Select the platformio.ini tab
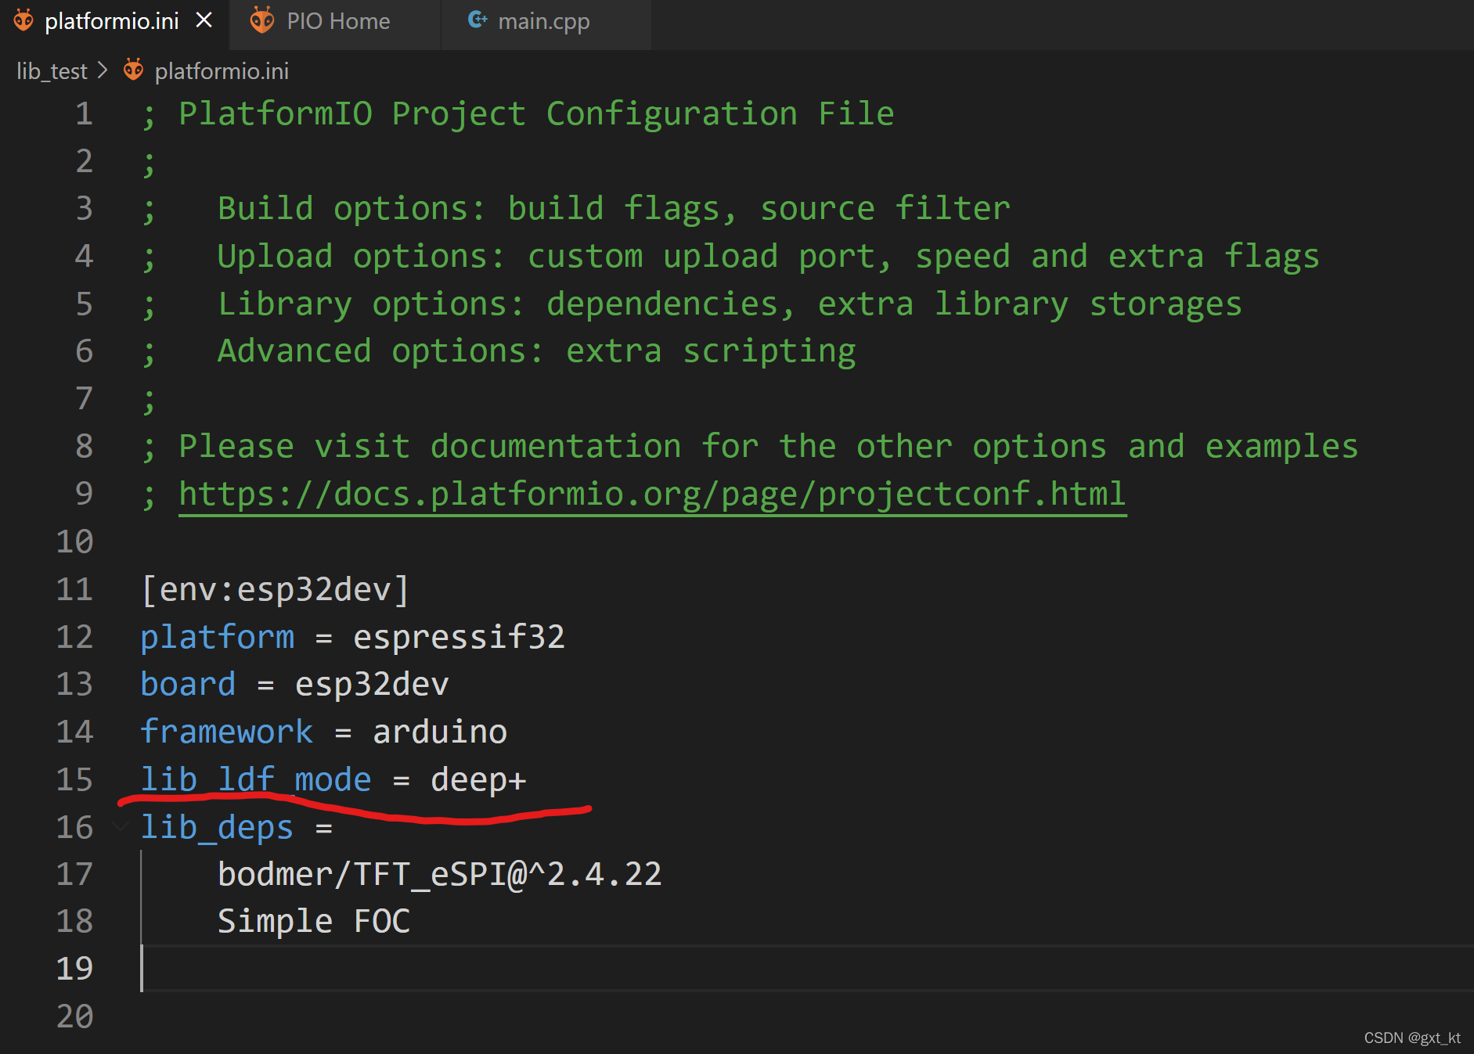Screen dimensions: 1474x1054 click(x=112, y=21)
